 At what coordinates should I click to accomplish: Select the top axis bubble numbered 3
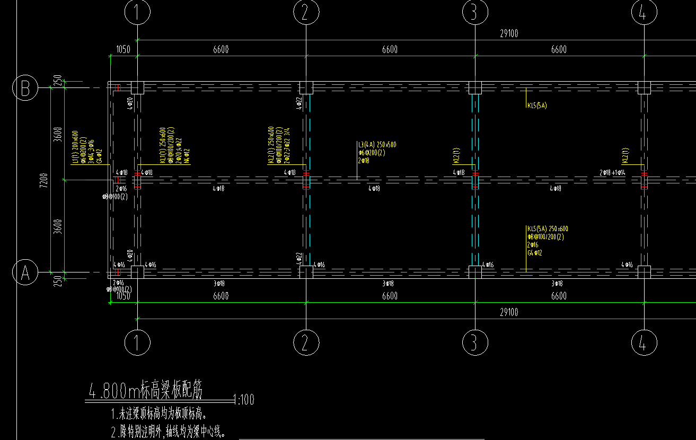475,12
